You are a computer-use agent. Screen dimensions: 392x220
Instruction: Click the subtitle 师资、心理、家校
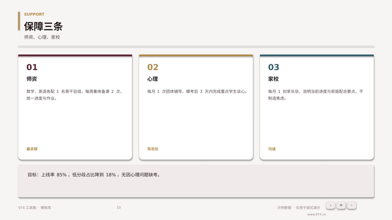[x=42, y=37]
